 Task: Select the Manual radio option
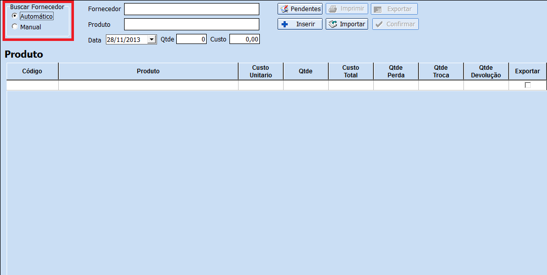point(15,27)
